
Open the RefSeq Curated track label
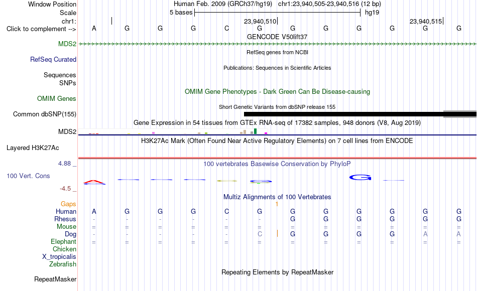[53, 59]
